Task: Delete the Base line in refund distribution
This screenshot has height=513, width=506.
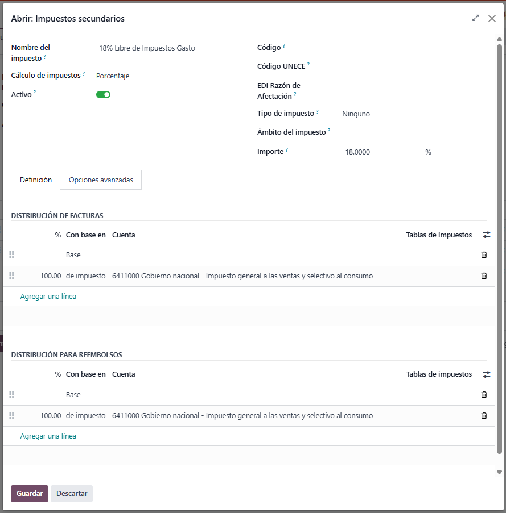Action: (484, 395)
